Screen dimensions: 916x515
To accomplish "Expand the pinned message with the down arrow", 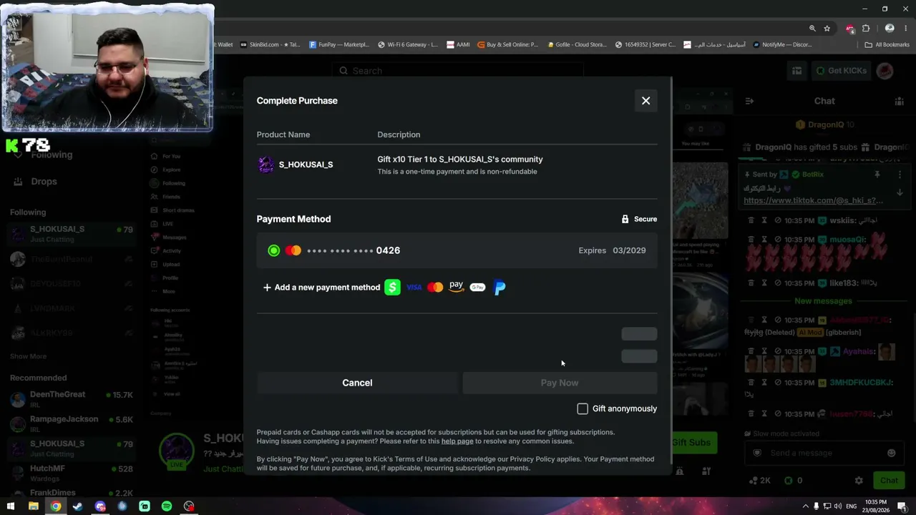I will [900, 192].
